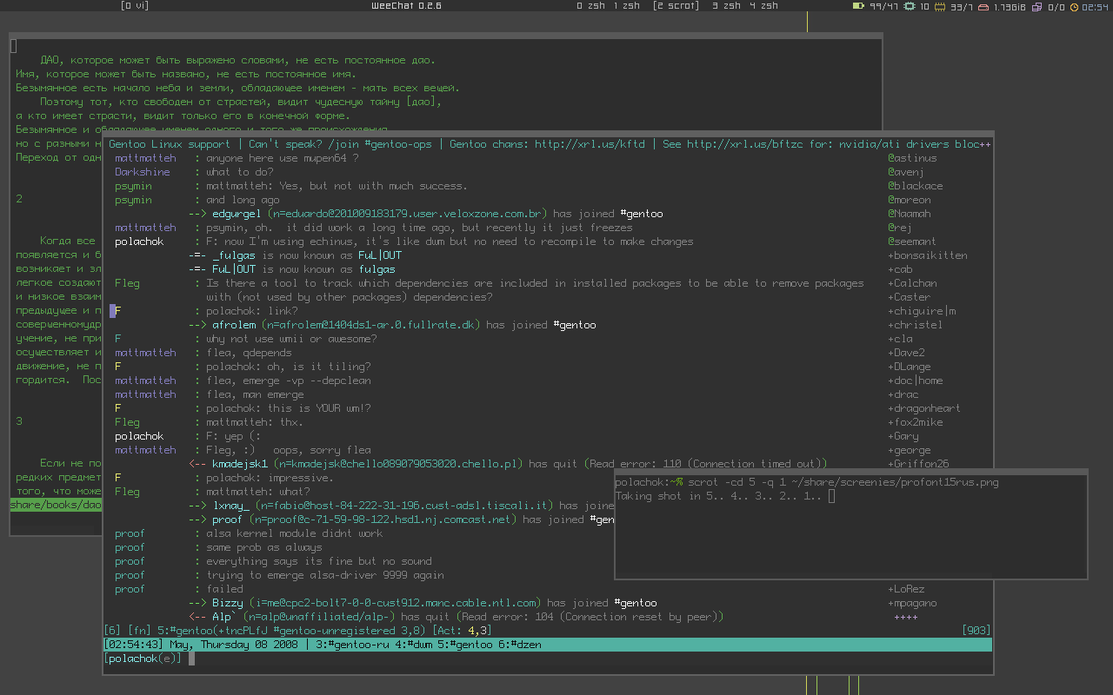Screen dimensions: 1113x695
Task: Select the '0 zsh' screen window
Action: pos(591,6)
